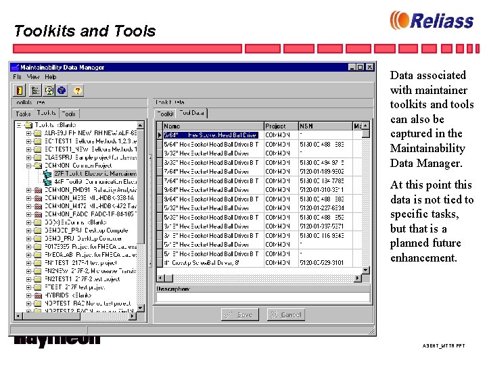Click the tool table scroll right arrow
The height and width of the screenshot is (365, 487).
pyautogui.click(x=358, y=278)
